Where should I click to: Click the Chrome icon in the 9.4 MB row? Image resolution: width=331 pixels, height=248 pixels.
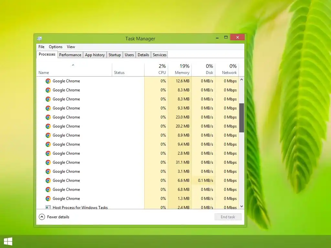click(x=48, y=144)
